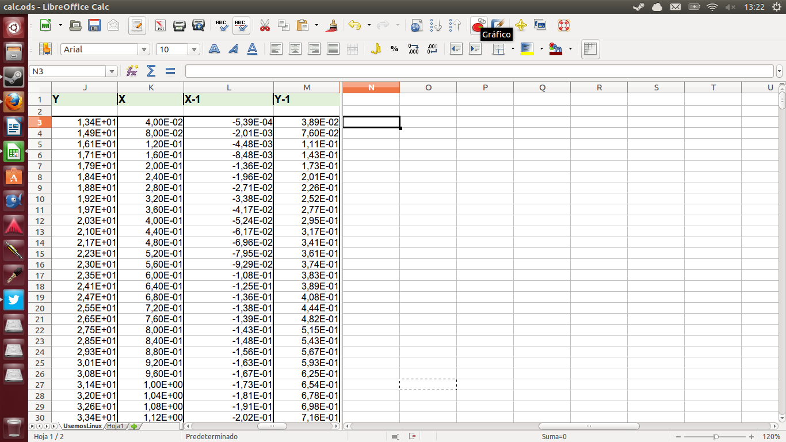Expand the Name Box dropdown
The width and height of the screenshot is (786, 442).
pyautogui.click(x=112, y=71)
